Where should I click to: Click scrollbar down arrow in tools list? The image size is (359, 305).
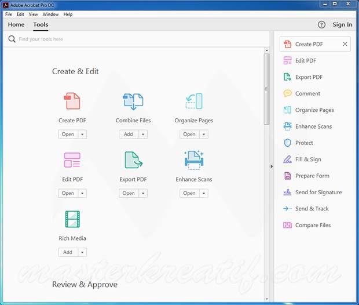[266, 299]
